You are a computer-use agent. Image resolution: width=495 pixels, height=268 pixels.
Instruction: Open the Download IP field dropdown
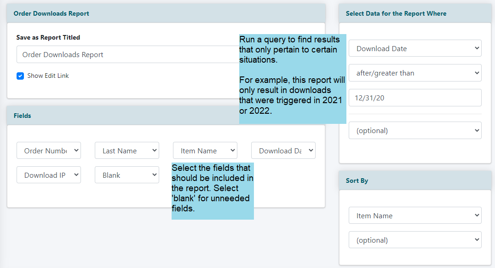pyautogui.click(x=49, y=175)
